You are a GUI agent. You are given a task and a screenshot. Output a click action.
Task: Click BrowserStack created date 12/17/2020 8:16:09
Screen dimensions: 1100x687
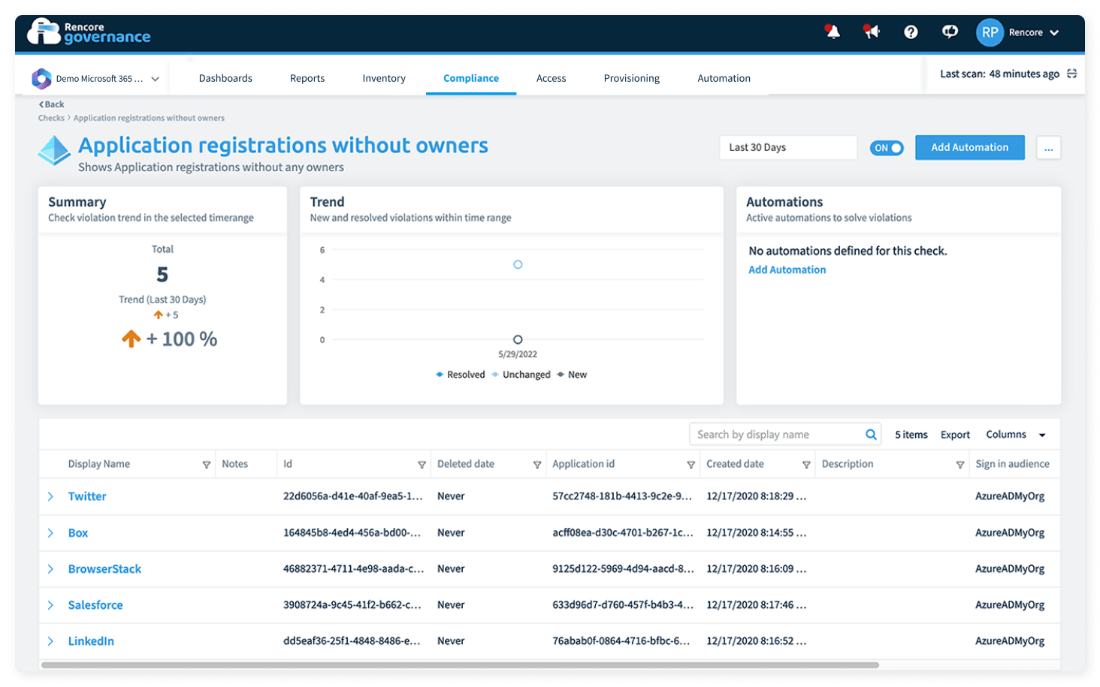[757, 568]
